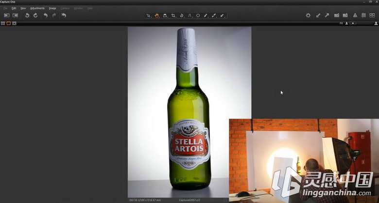Screen dimensions: 379x203
Task: Click the person icon at far right of viewer bar
Action: click(376, 23)
